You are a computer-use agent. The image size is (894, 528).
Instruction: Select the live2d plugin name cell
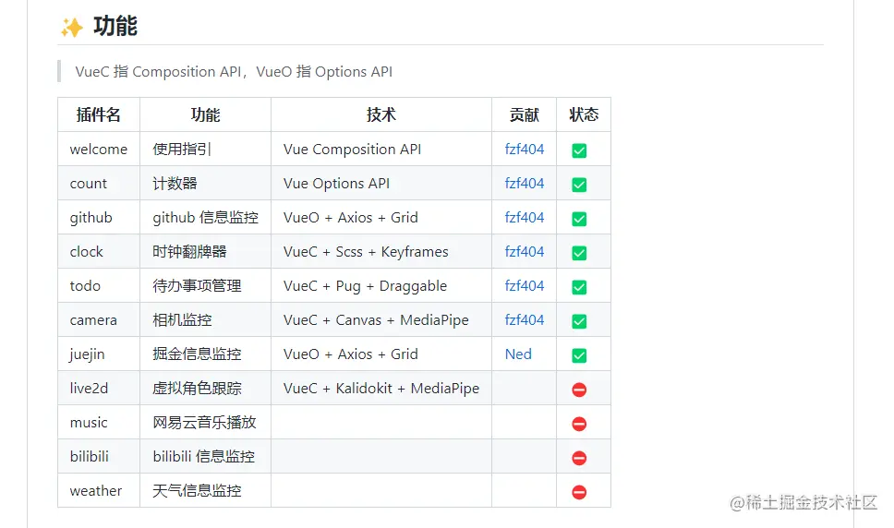(x=99, y=389)
